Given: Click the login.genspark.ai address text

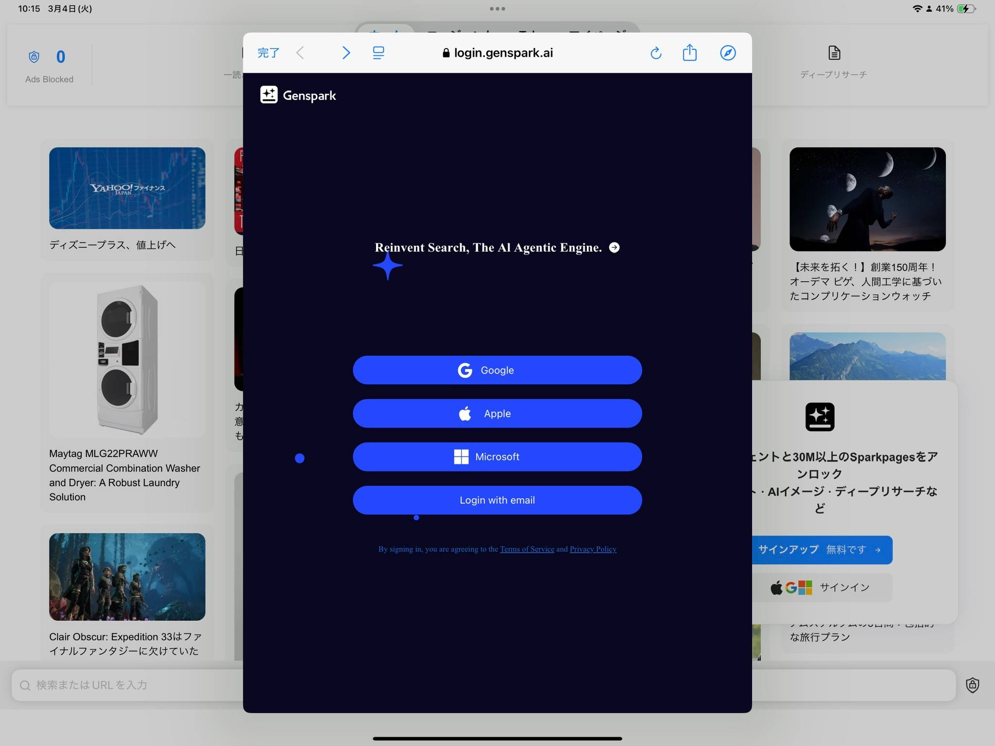Looking at the screenshot, I should (503, 52).
